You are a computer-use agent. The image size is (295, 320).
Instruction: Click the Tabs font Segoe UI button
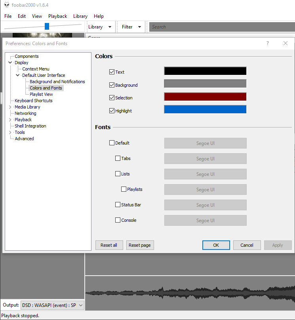click(x=206, y=158)
